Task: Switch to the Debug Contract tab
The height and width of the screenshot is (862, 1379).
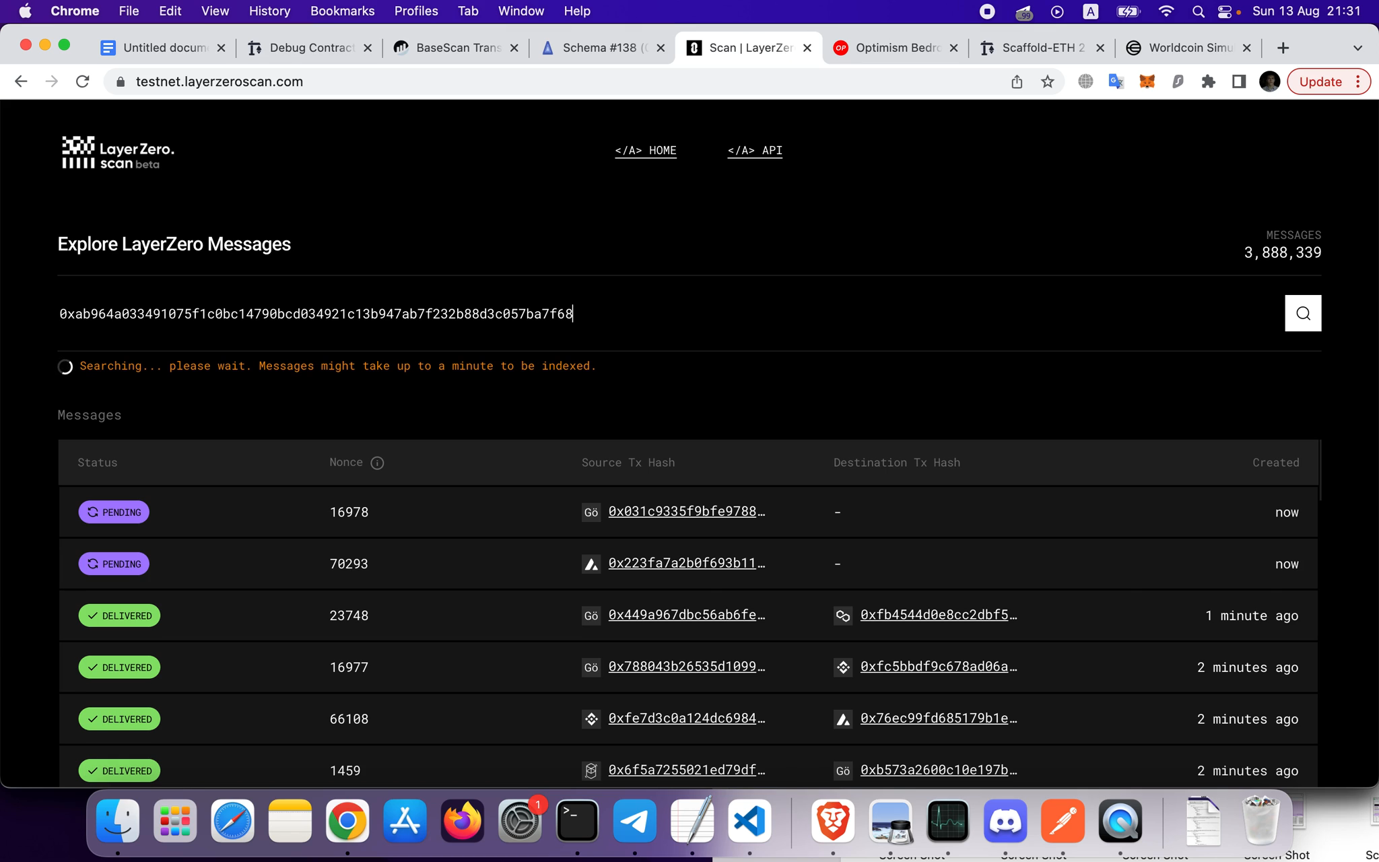Action: (x=310, y=48)
